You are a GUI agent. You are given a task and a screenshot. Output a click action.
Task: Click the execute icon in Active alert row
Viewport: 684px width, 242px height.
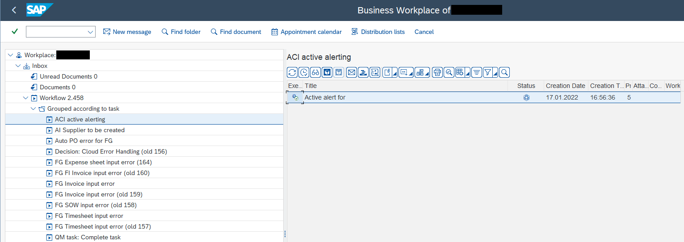[x=295, y=97]
